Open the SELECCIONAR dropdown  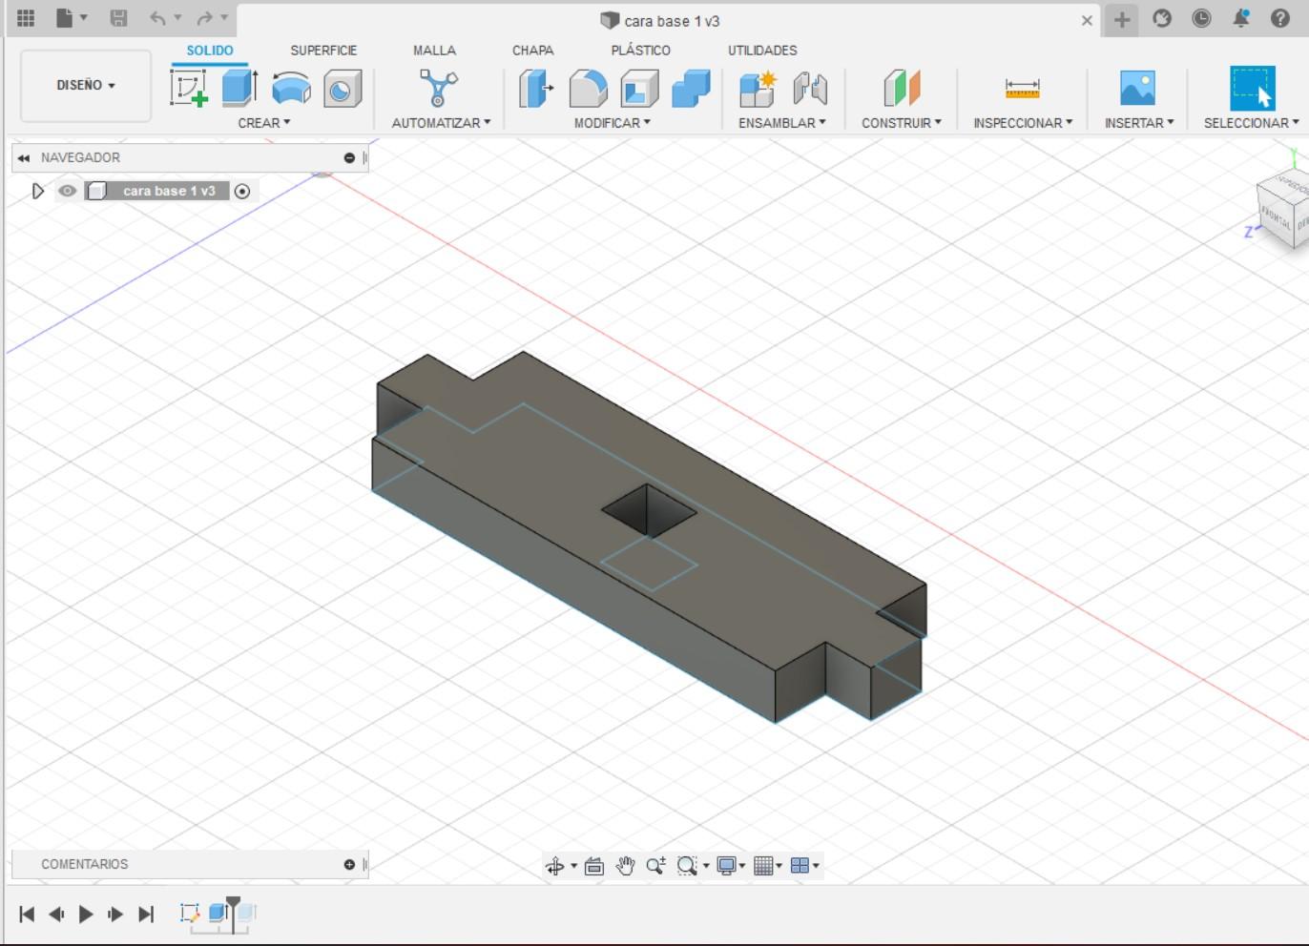(1251, 122)
